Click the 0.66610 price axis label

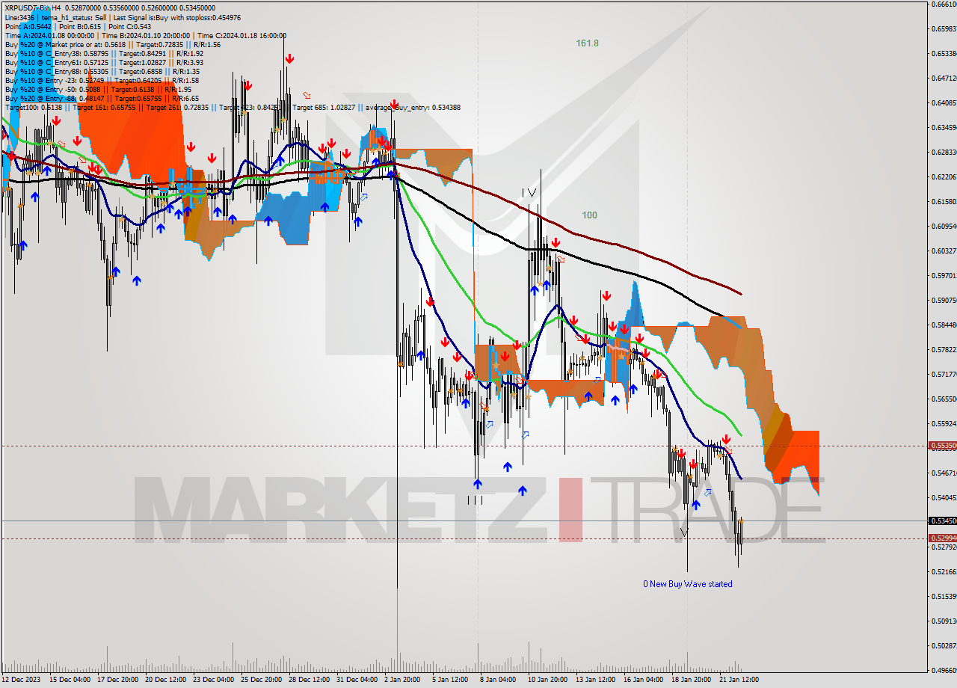tap(943, 4)
